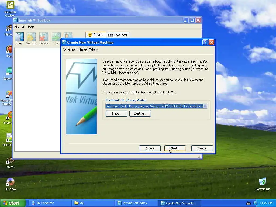Select the UltraISO desktop icon
Screen dimensions: 276x207
point(11,184)
